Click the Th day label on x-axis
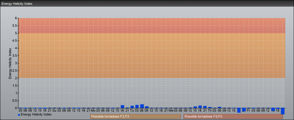 (x=210, y=110)
